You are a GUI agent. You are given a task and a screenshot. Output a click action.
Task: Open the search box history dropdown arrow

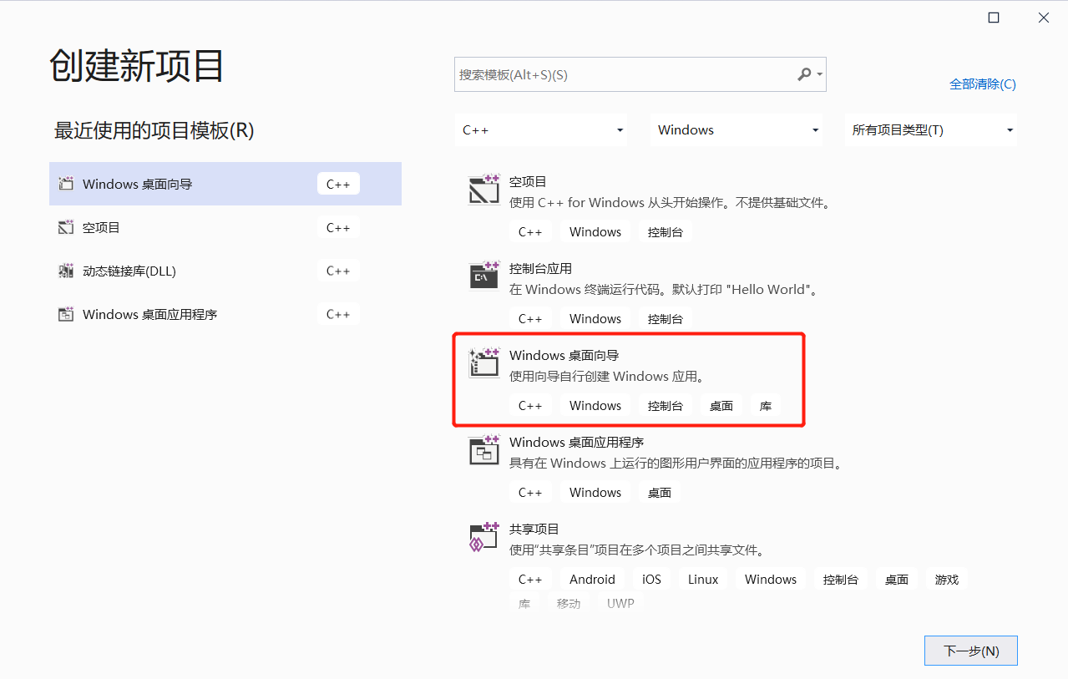[820, 74]
